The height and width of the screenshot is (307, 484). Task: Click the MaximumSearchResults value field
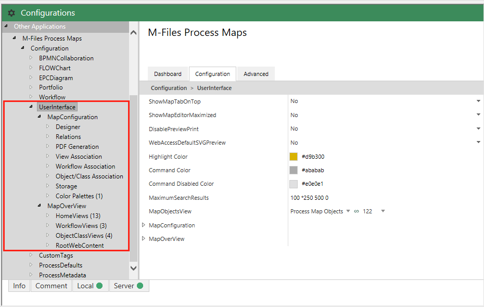309,198
